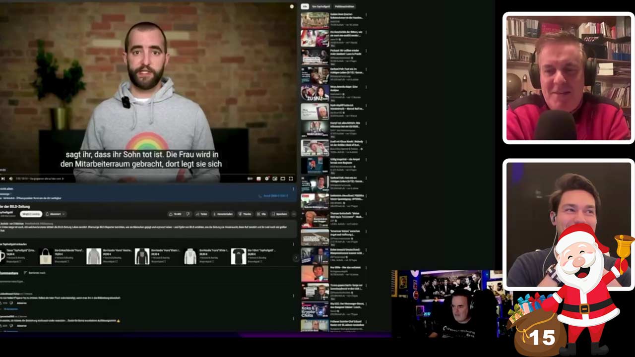
Task: Toggle subtitles with the captions button
Action: tap(258, 178)
